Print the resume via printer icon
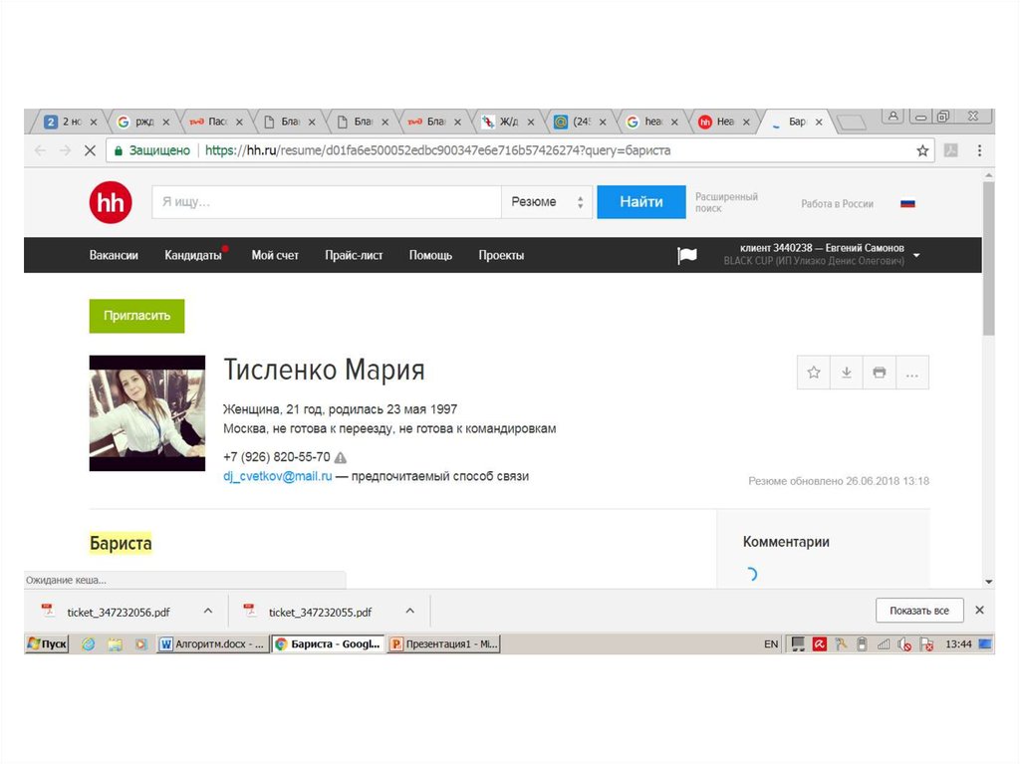 click(x=880, y=373)
